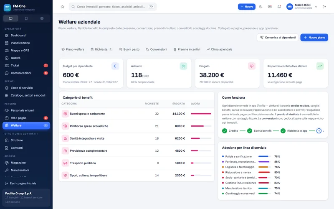Click the FM-One logo icon

coord(7,8)
